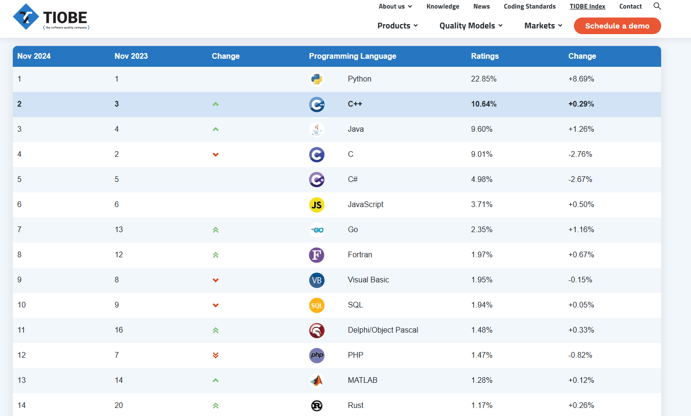Click the Programming Language column header
This screenshot has height=416, width=691.
(353, 56)
